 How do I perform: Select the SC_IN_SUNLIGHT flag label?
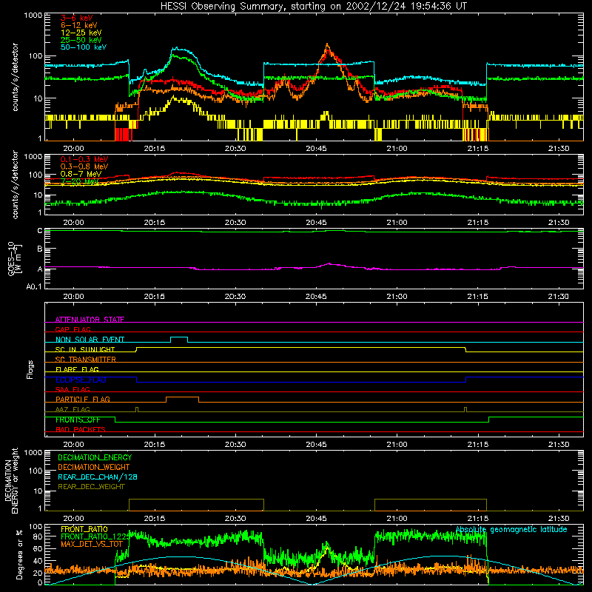tap(85, 349)
